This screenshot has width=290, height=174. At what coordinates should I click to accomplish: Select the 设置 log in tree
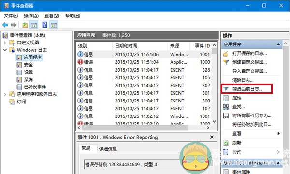tap(28, 72)
